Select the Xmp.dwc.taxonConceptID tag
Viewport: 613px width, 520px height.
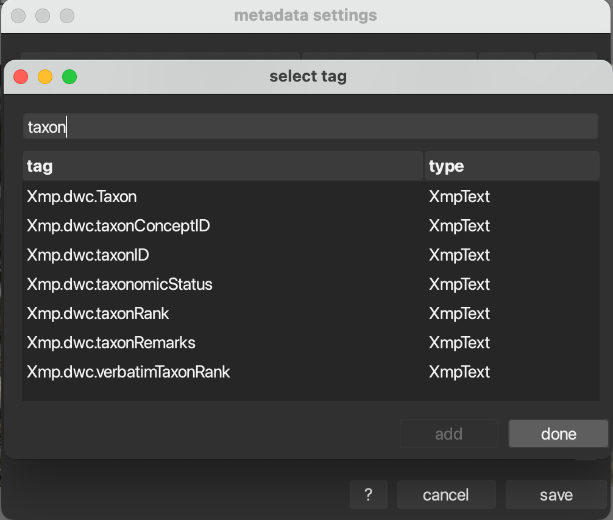pyautogui.click(x=310, y=226)
